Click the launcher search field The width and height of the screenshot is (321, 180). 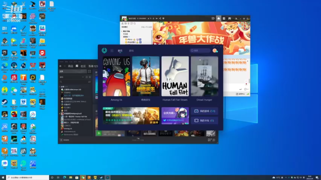[200, 50]
